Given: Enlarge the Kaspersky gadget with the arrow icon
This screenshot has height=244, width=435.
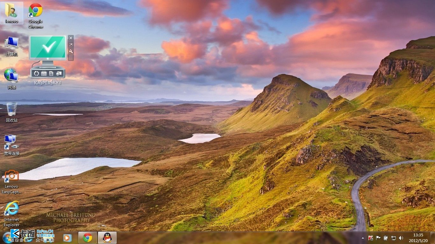Looking at the screenshot, I should (x=71, y=45).
